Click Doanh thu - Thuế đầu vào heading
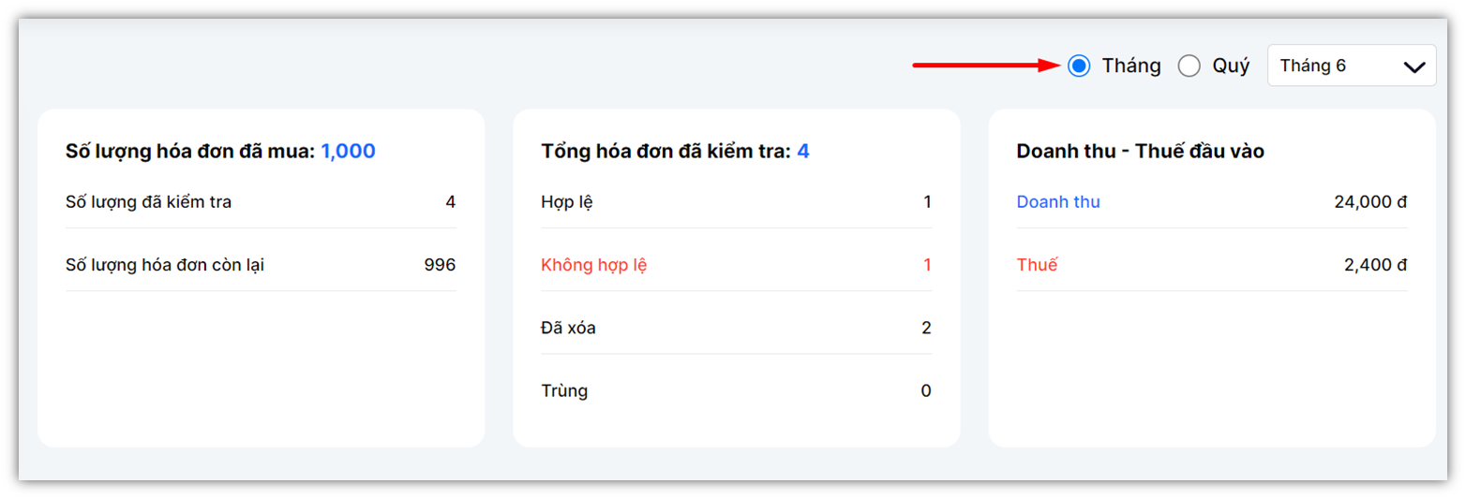 point(1140,152)
